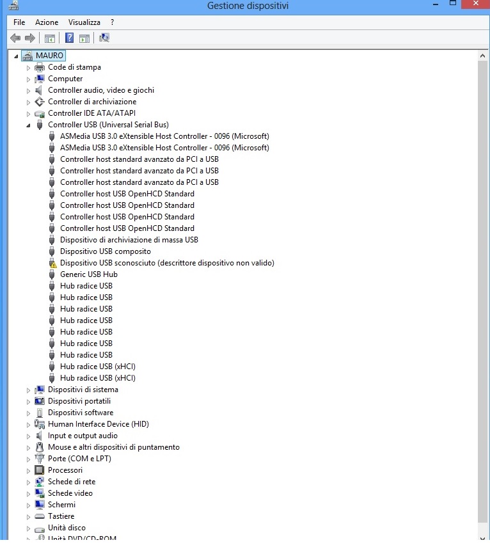Click the vertical scrollbar up arrow

484,56
